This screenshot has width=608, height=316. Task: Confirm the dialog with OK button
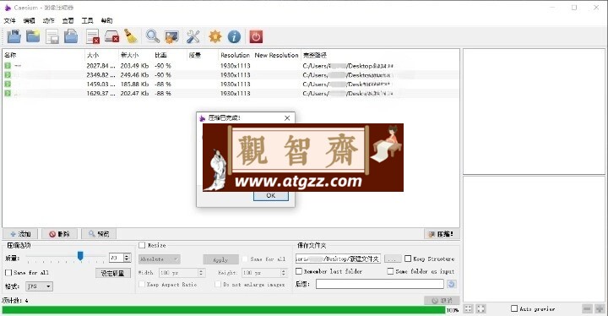click(x=271, y=196)
